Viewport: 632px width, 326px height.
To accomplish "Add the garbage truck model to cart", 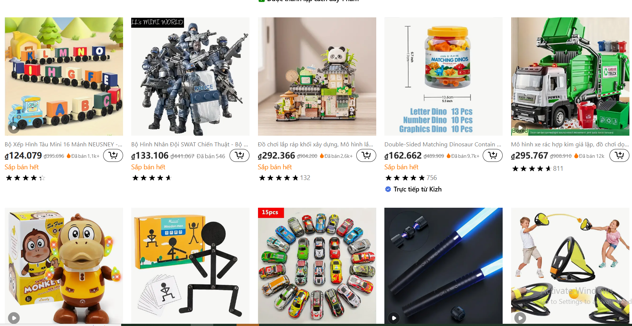I will click(x=619, y=156).
